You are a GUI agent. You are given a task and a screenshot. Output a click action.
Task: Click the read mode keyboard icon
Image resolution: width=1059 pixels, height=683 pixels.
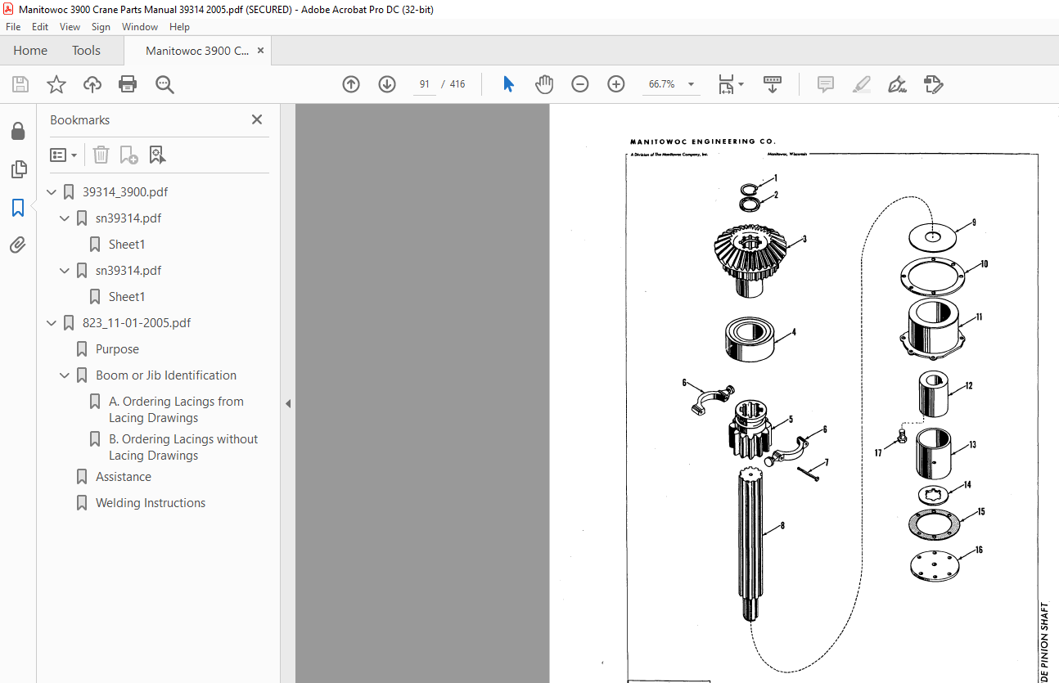pyautogui.click(x=772, y=84)
